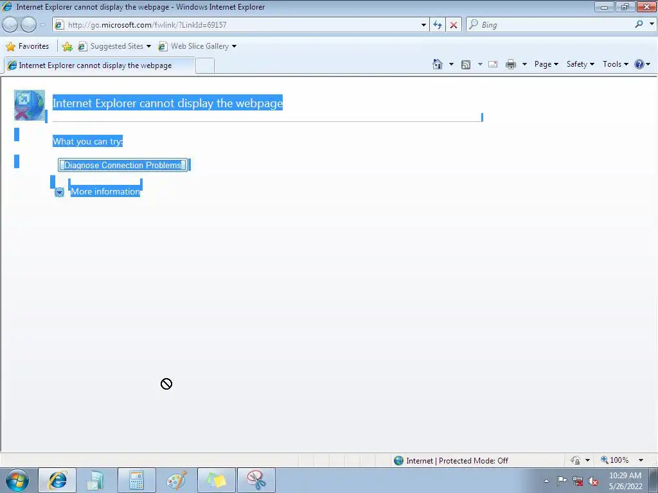Viewport: 658px width, 493px height.
Task: Open the Tools menu
Action: 615,64
